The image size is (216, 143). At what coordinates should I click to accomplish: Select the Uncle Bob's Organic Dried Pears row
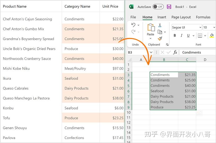point(62,49)
